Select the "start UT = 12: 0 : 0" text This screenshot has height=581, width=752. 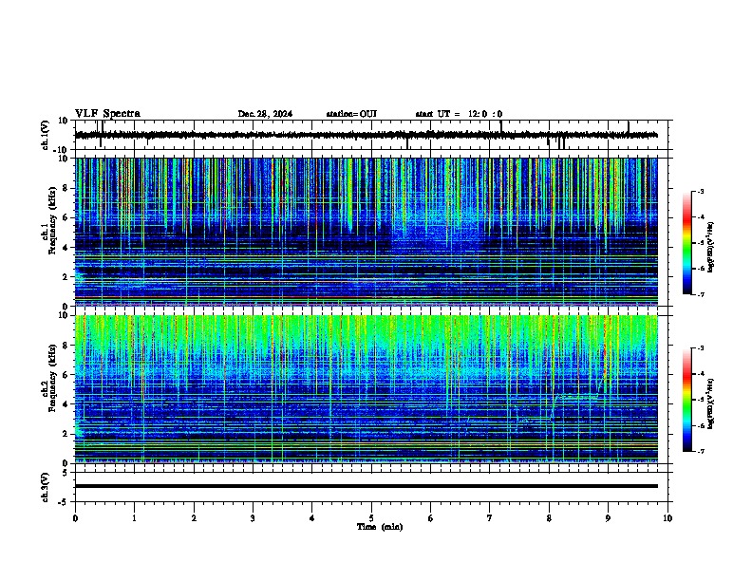point(459,114)
